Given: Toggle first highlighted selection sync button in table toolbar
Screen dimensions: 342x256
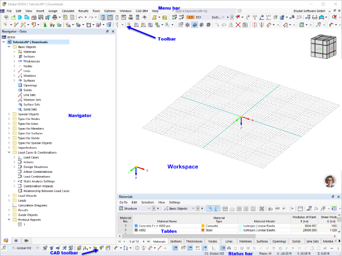Looking at the screenshot, I should 210,208.
